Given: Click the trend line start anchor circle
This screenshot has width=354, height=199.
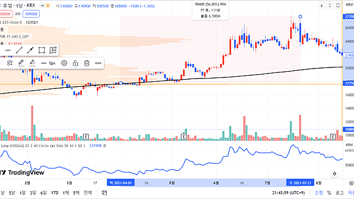Looking at the screenshot, I should (121, 83).
